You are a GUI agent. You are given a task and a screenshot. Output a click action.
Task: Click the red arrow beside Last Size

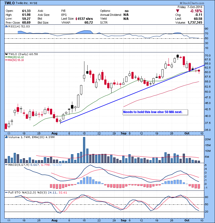(x=77, y=19)
